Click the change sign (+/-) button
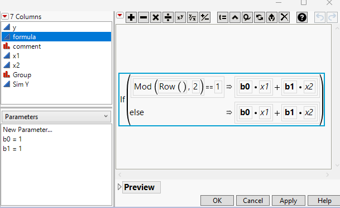 point(205,17)
